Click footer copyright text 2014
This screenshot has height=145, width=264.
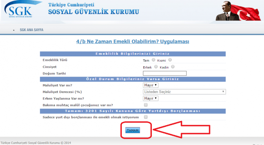pyautogui.click(x=36, y=143)
